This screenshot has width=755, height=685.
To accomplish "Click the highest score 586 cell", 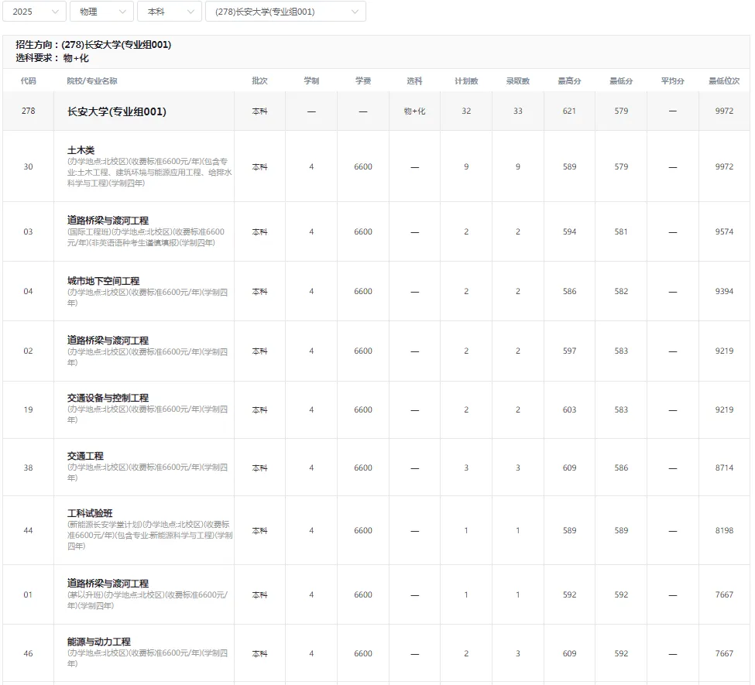I will point(569,291).
